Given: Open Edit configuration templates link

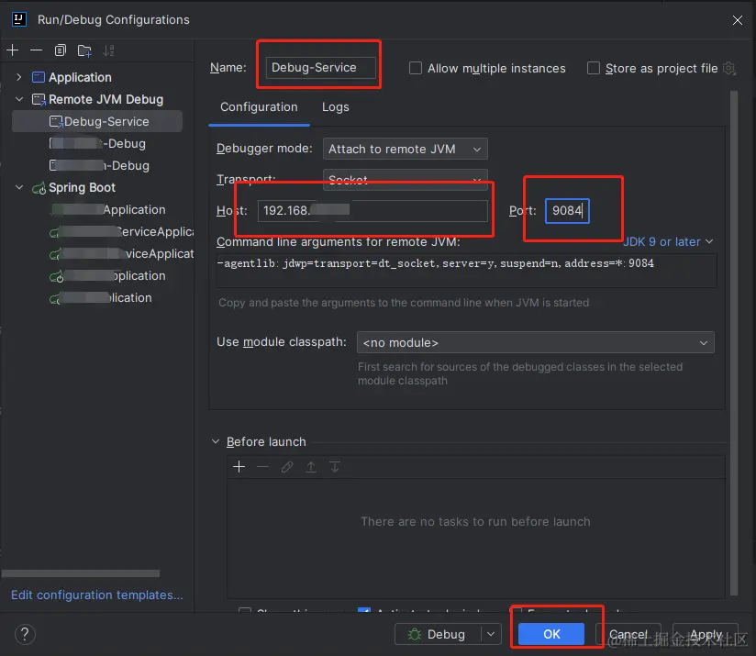Looking at the screenshot, I should pyautogui.click(x=97, y=595).
